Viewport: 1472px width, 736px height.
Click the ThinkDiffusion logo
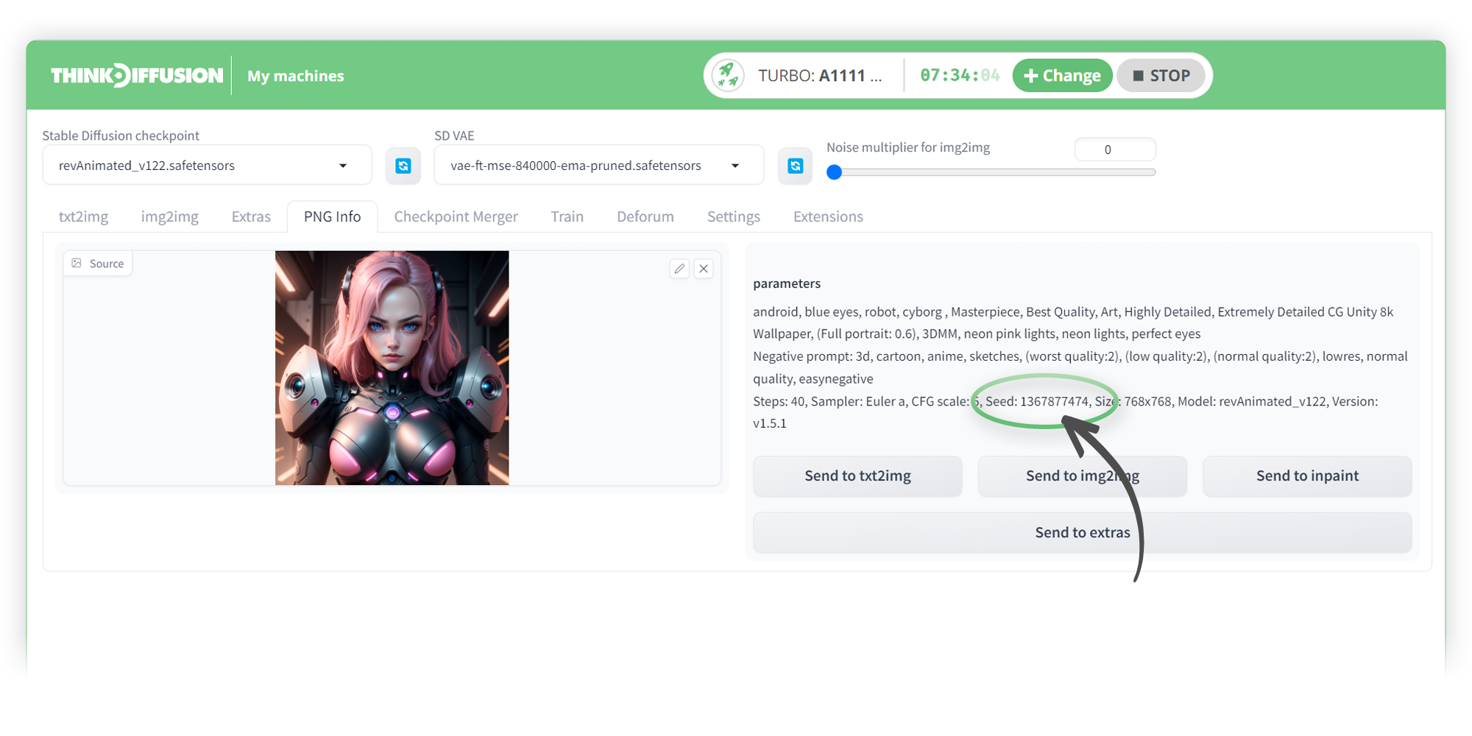[137, 76]
